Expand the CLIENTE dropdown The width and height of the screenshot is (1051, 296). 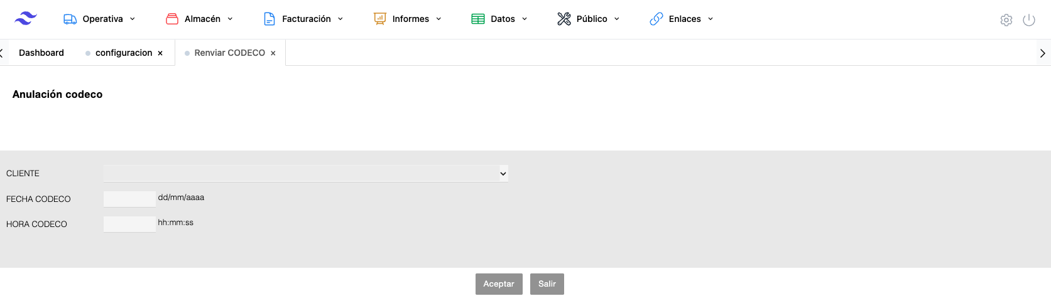(x=306, y=173)
